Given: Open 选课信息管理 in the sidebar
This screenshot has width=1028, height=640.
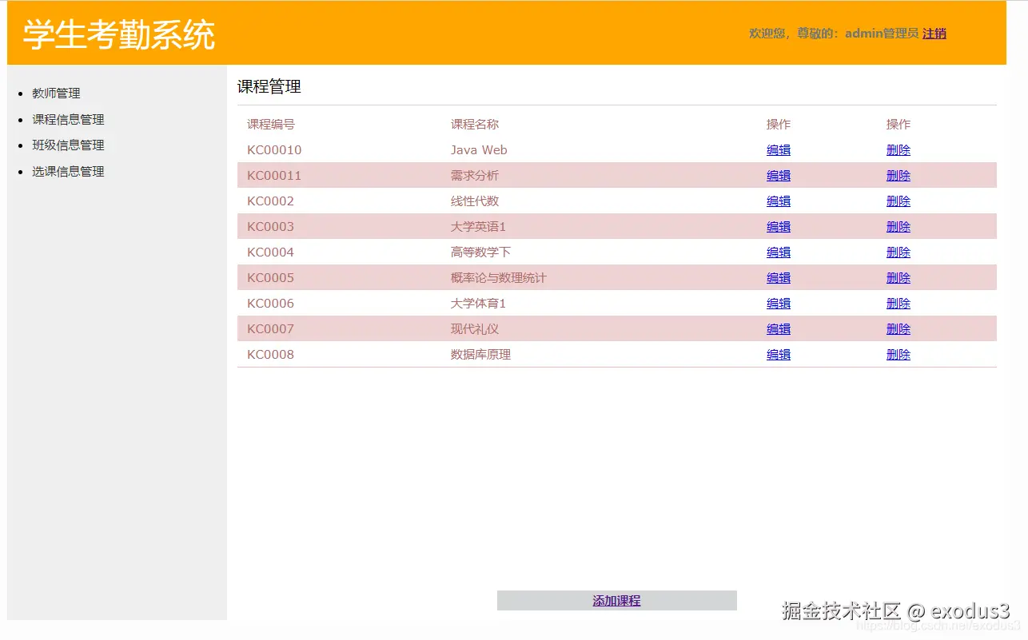Looking at the screenshot, I should click(x=68, y=171).
